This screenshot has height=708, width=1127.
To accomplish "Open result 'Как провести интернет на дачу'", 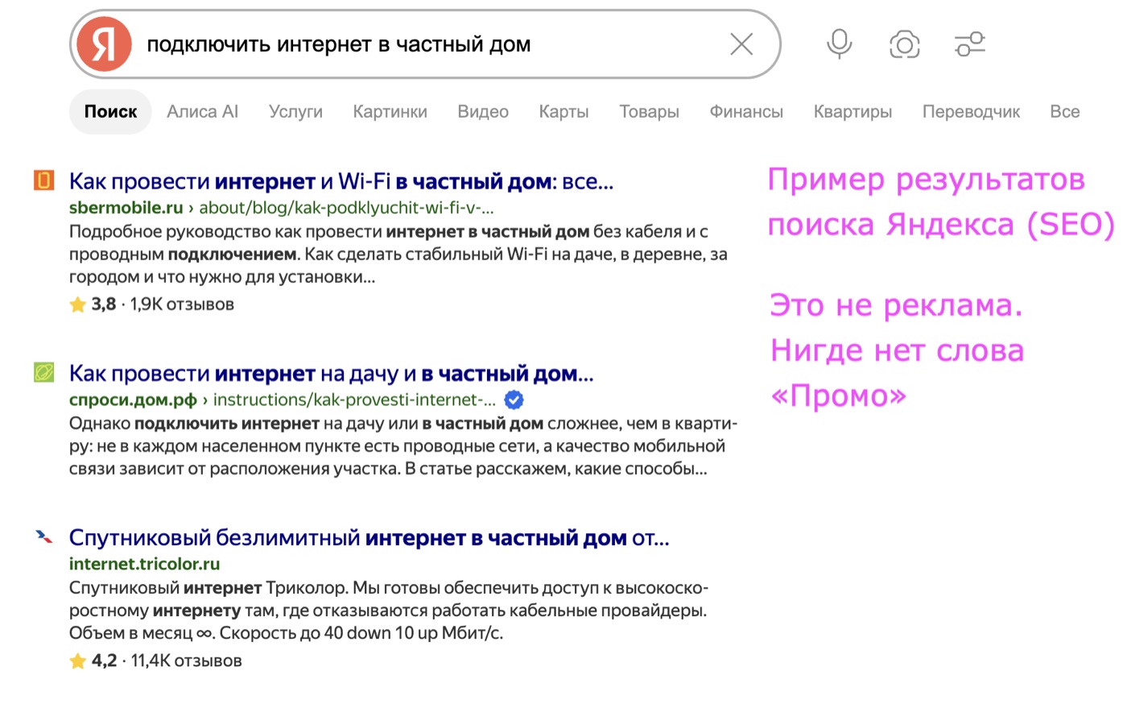I will click(x=332, y=374).
